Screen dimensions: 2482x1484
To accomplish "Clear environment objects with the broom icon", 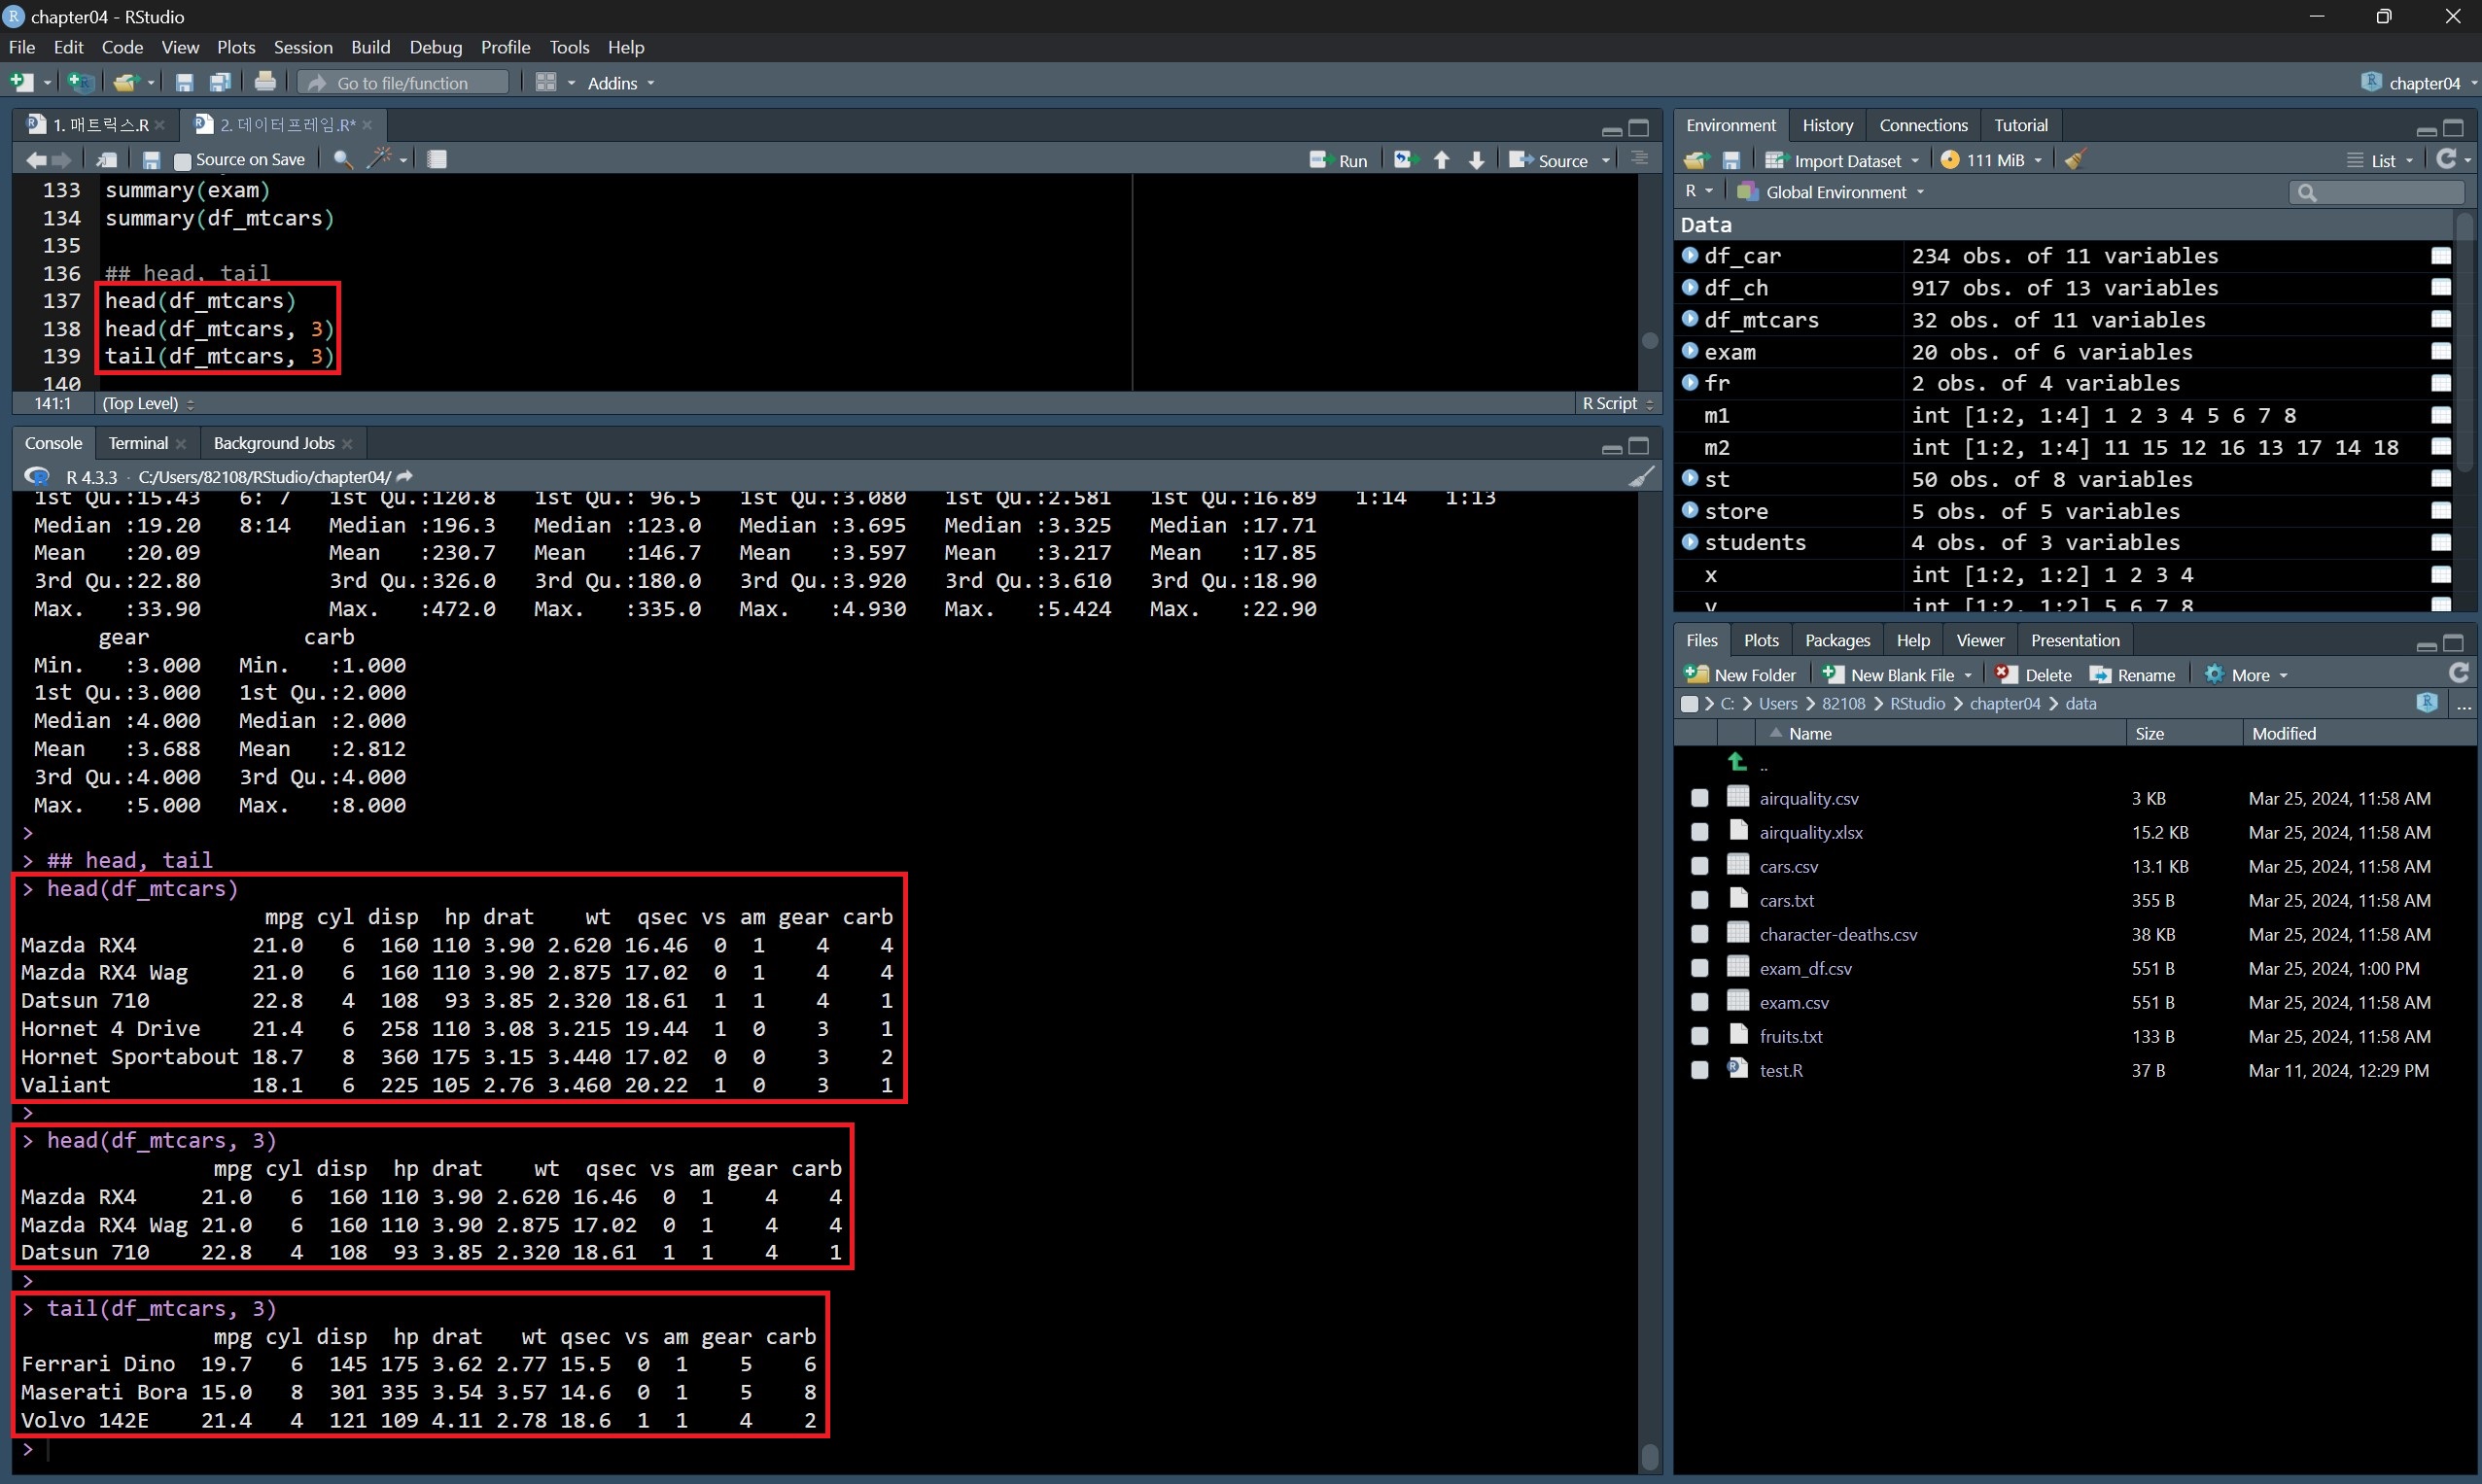I will (2074, 160).
